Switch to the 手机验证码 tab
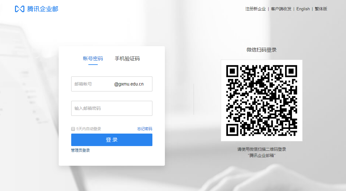The image size is (346, 191). click(127, 59)
